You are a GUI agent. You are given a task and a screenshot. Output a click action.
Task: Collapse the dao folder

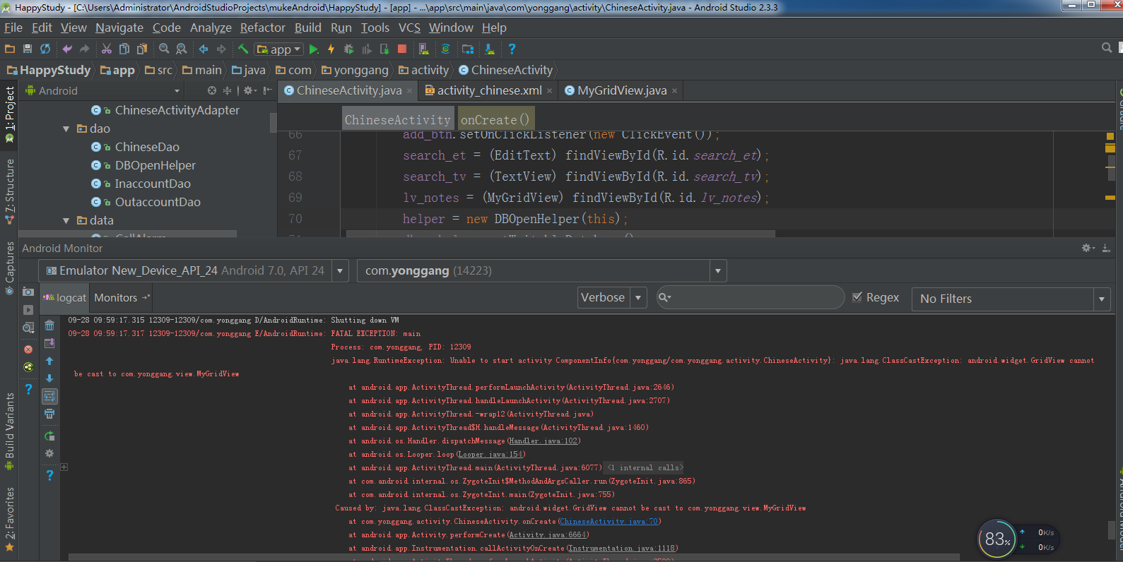click(x=66, y=128)
